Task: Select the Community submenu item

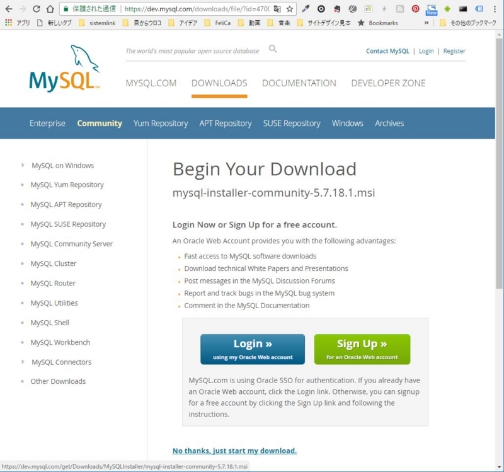Action: click(x=100, y=124)
